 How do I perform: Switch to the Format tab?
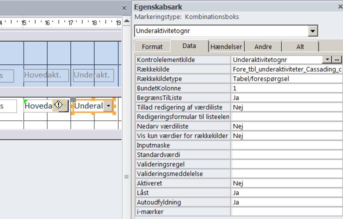pos(152,46)
